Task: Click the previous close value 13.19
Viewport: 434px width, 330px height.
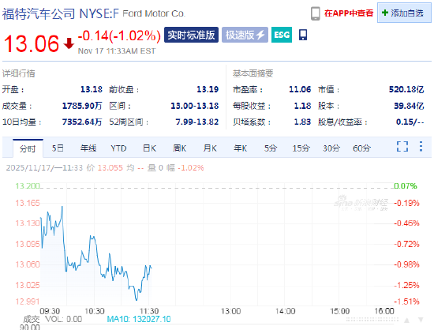Action: (x=208, y=89)
